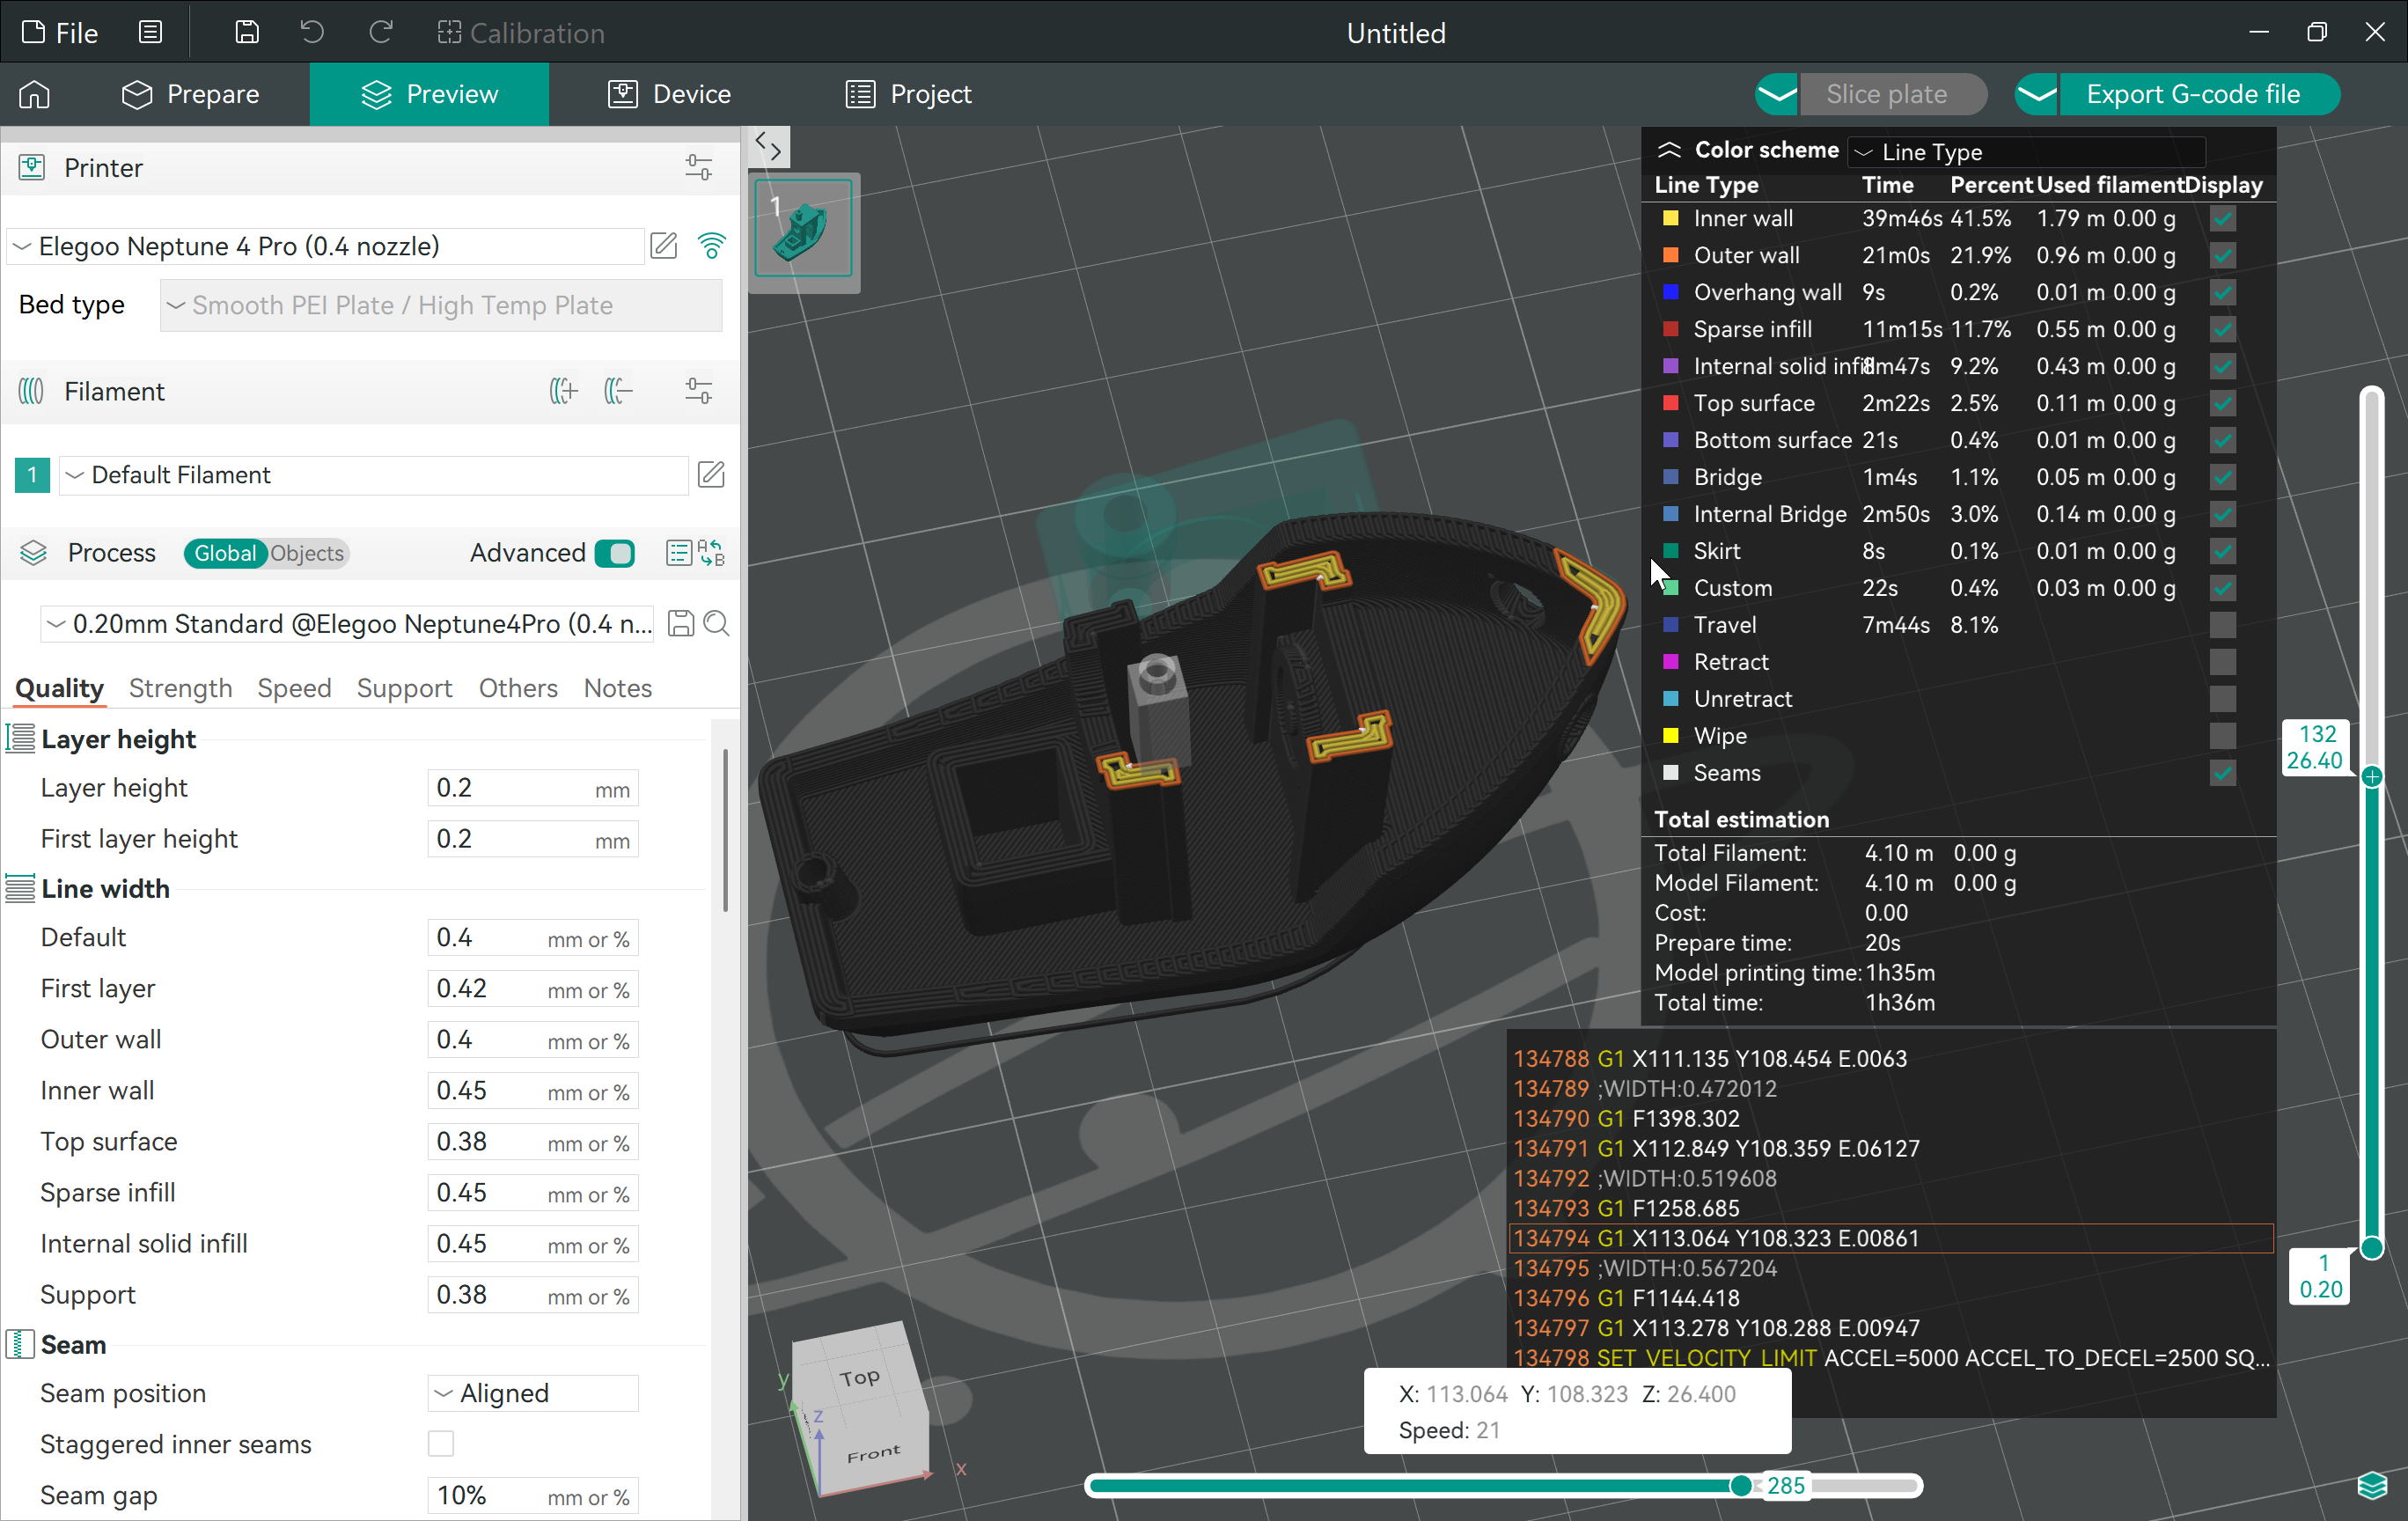Open the Slice plate dropdown arrow
This screenshot has width=2408, height=1521.
coord(1777,94)
